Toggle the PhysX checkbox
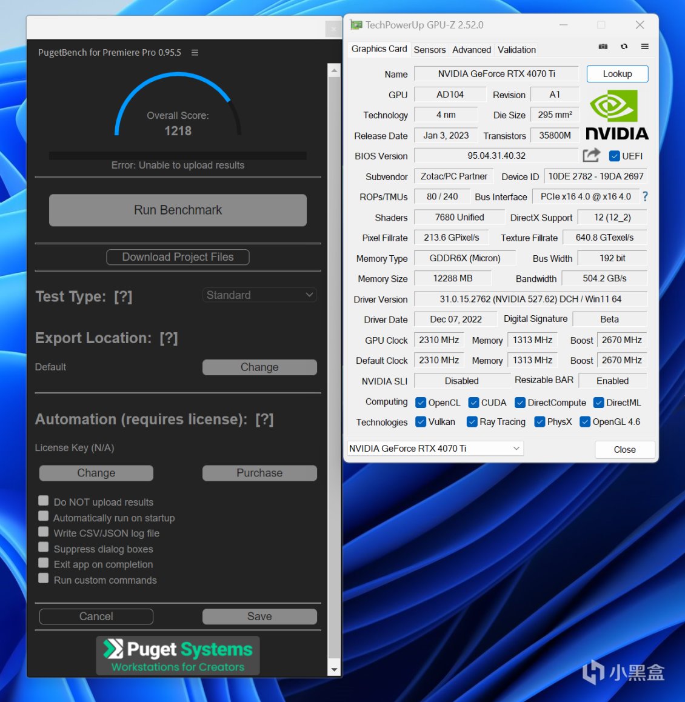The image size is (685, 702). 540,422
